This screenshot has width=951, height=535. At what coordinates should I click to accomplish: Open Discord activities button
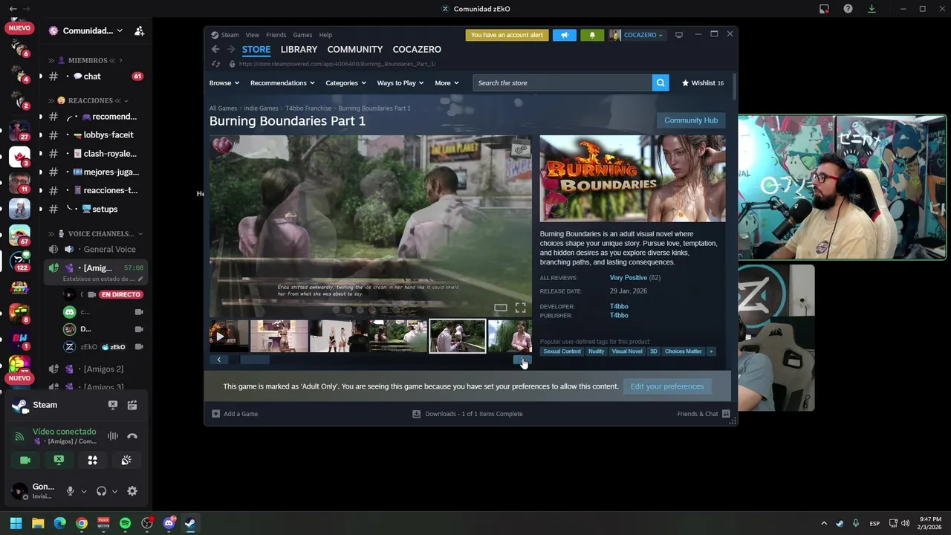(x=93, y=461)
